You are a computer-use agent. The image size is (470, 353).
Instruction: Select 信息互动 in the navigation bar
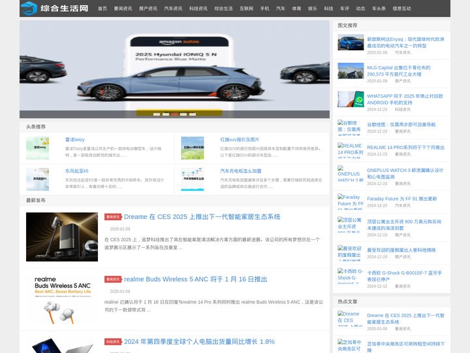(401, 8)
